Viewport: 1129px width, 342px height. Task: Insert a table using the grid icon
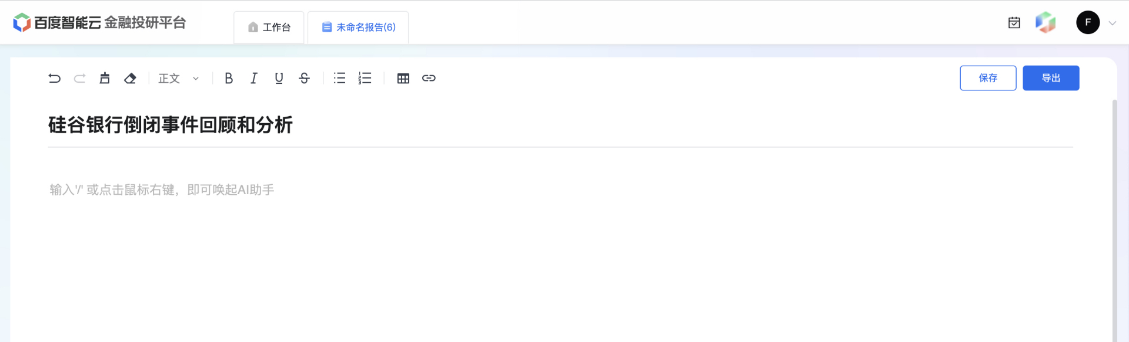[x=403, y=78]
